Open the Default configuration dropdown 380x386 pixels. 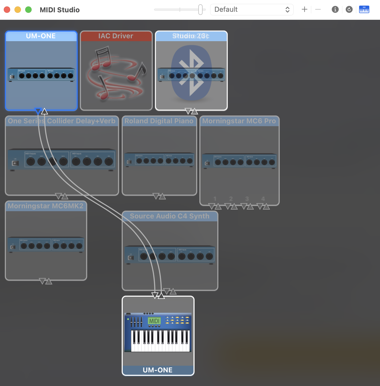pyautogui.click(x=252, y=10)
